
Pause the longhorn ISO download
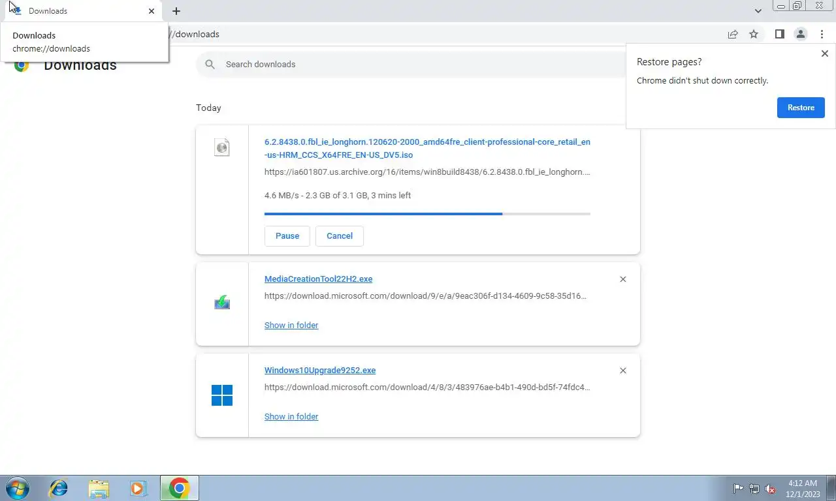[x=287, y=236]
